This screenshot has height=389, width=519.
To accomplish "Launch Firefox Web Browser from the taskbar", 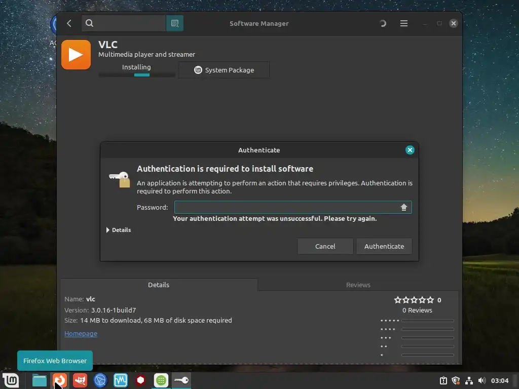I will (x=60, y=380).
